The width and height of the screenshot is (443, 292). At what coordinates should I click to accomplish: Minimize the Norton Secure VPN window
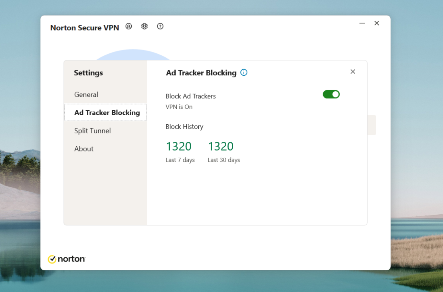tap(362, 23)
